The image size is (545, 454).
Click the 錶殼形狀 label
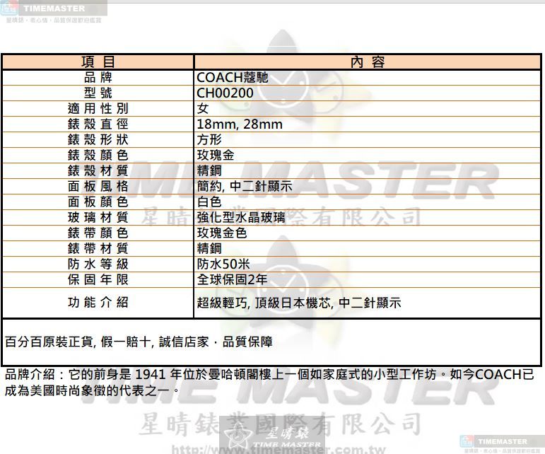point(98,139)
